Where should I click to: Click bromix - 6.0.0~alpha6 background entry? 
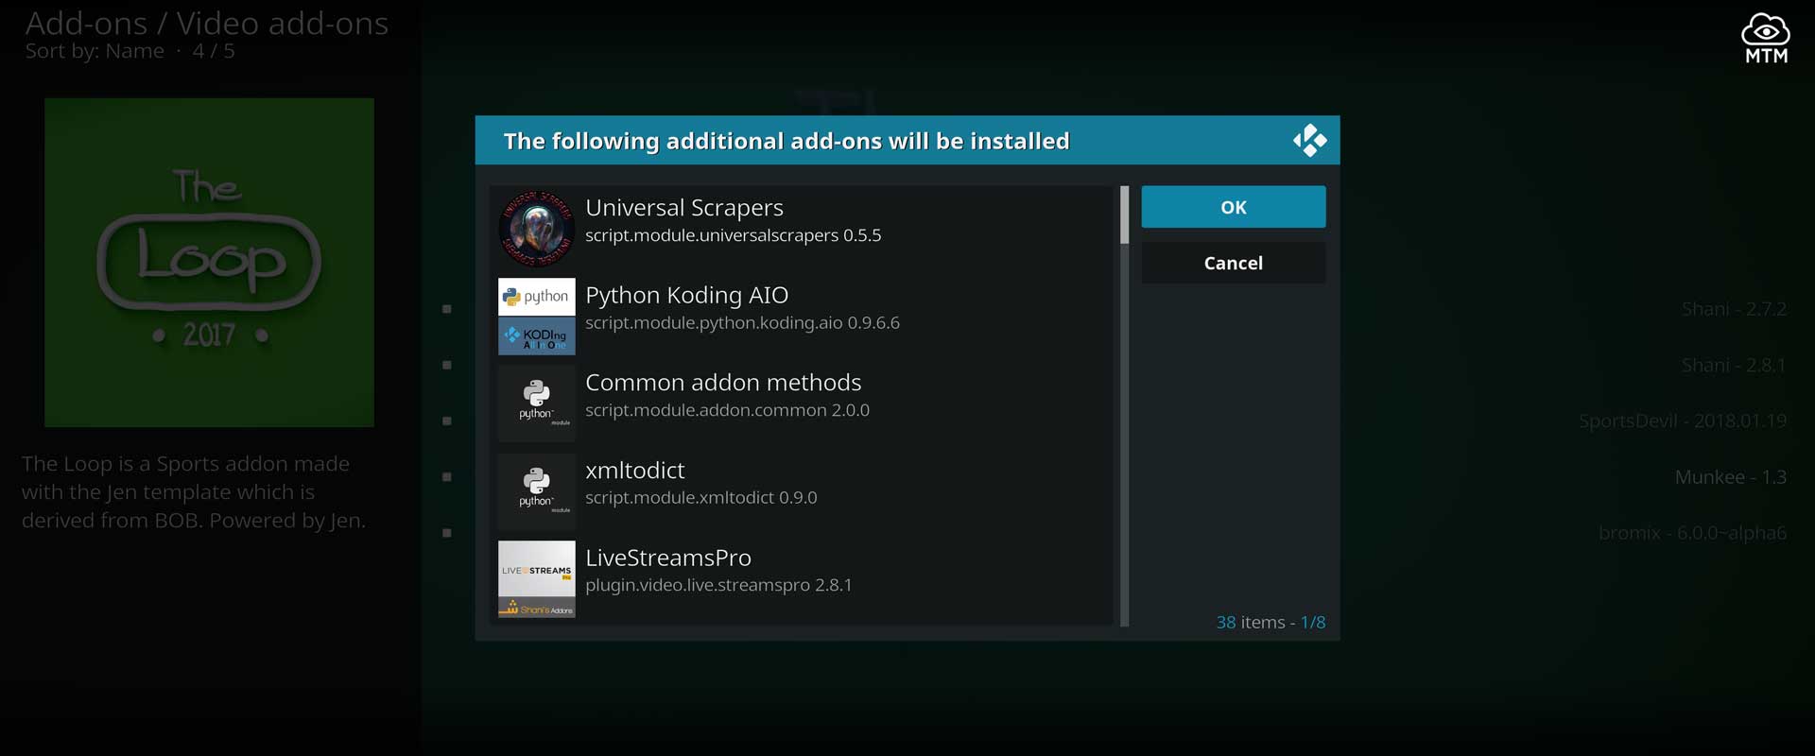click(1692, 533)
